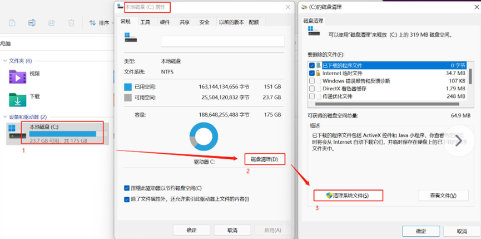Click 确定 in the disk cleanup window

click(x=421, y=231)
